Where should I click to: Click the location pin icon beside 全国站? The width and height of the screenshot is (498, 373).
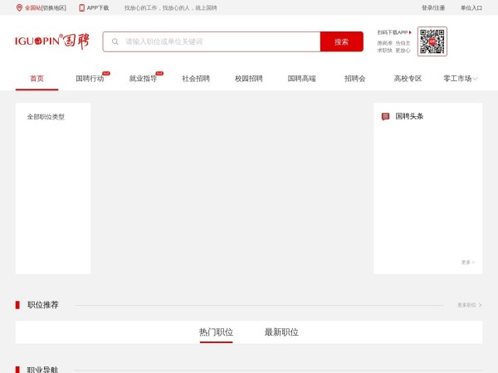coord(19,7)
